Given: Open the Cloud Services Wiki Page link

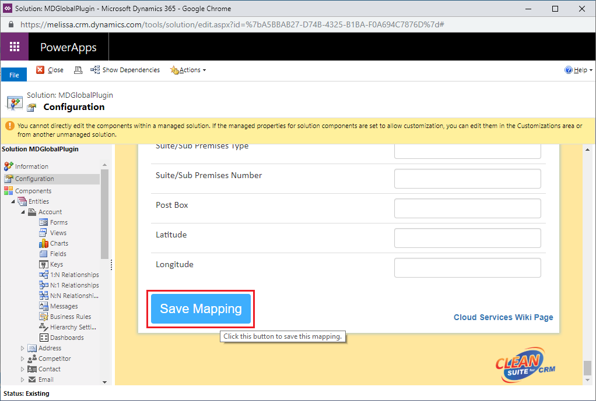Looking at the screenshot, I should 503,317.
